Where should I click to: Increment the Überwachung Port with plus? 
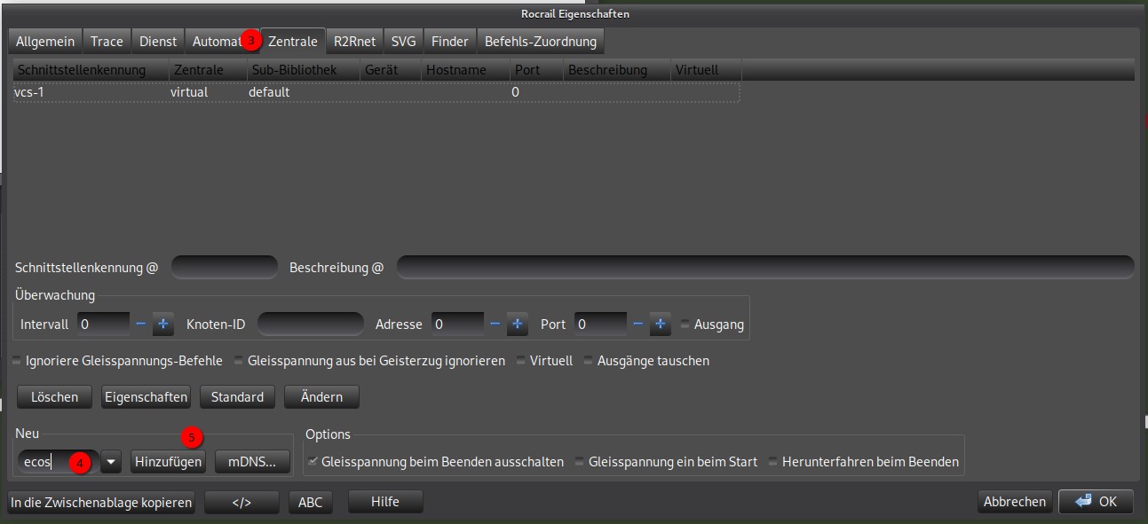660,325
